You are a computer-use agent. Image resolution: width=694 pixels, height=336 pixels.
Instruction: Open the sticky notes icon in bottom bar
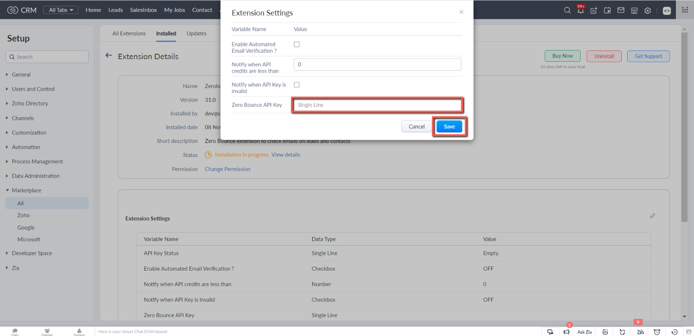click(x=622, y=332)
